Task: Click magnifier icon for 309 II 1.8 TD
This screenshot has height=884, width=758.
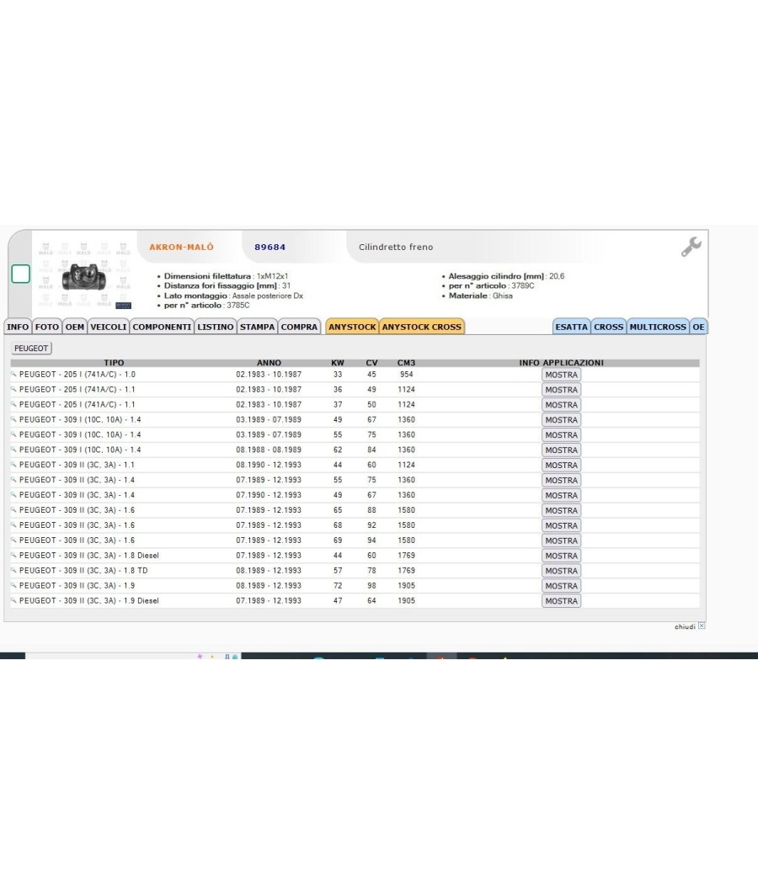Action: click(x=13, y=570)
